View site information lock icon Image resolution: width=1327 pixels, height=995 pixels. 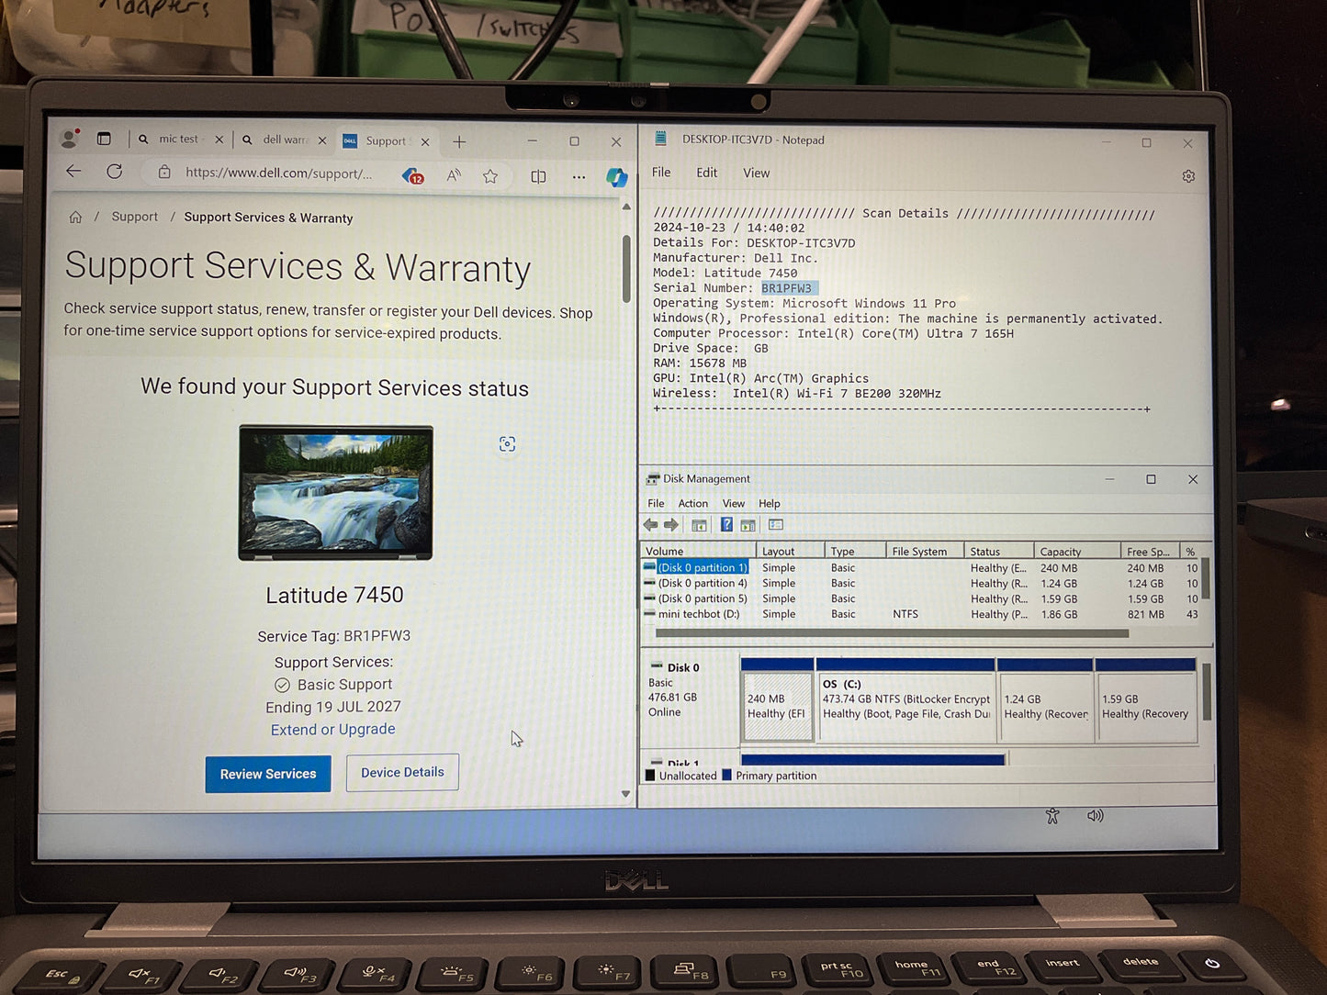pos(164,172)
